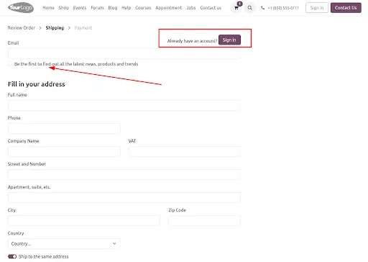Click the phone icon in the header
This screenshot has width=368, height=262.
[263, 8]
